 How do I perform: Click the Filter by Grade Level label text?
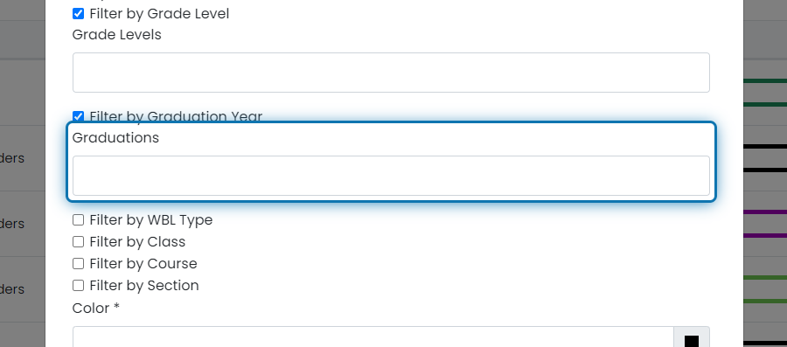160,14
